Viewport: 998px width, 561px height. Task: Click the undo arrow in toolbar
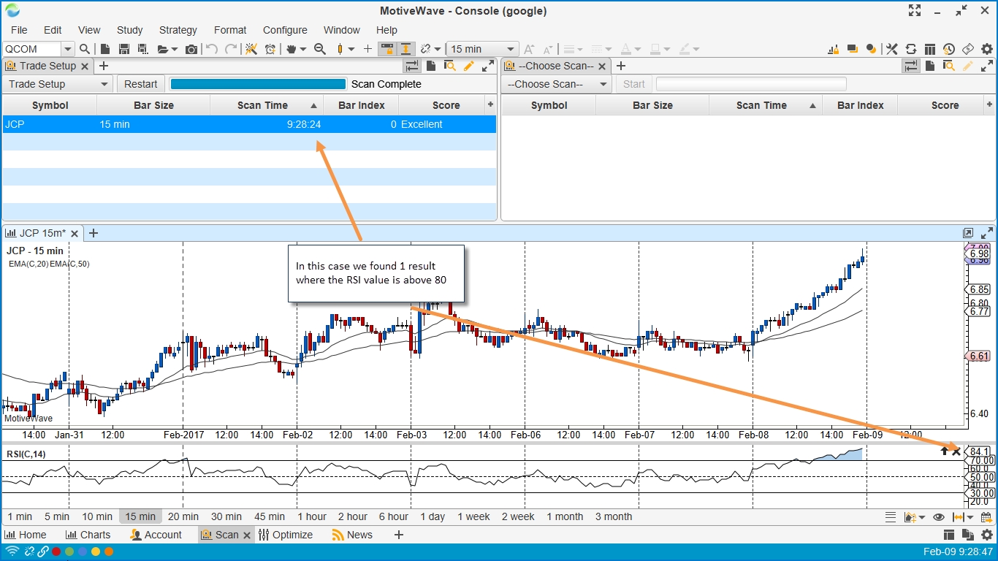point(212,49)
